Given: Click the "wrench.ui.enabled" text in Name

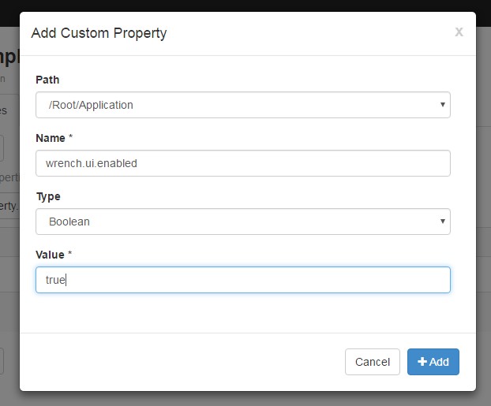Looking at the screenshot, I should (x=91, y=163).
